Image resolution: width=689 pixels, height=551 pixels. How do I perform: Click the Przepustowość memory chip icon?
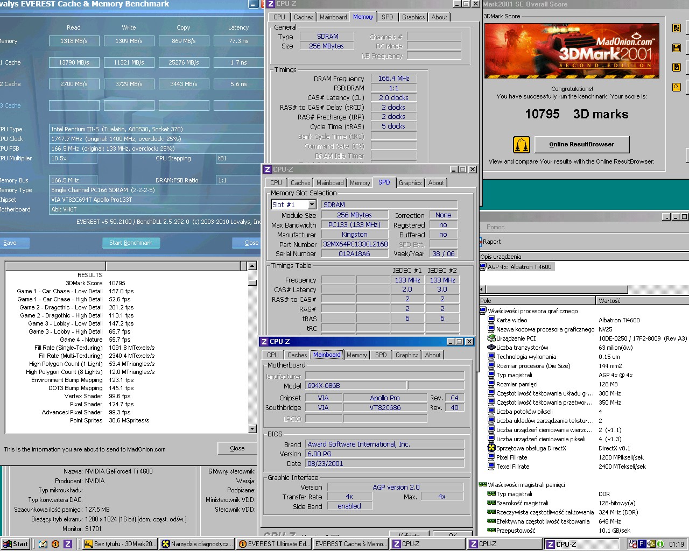tap(491, 531)
